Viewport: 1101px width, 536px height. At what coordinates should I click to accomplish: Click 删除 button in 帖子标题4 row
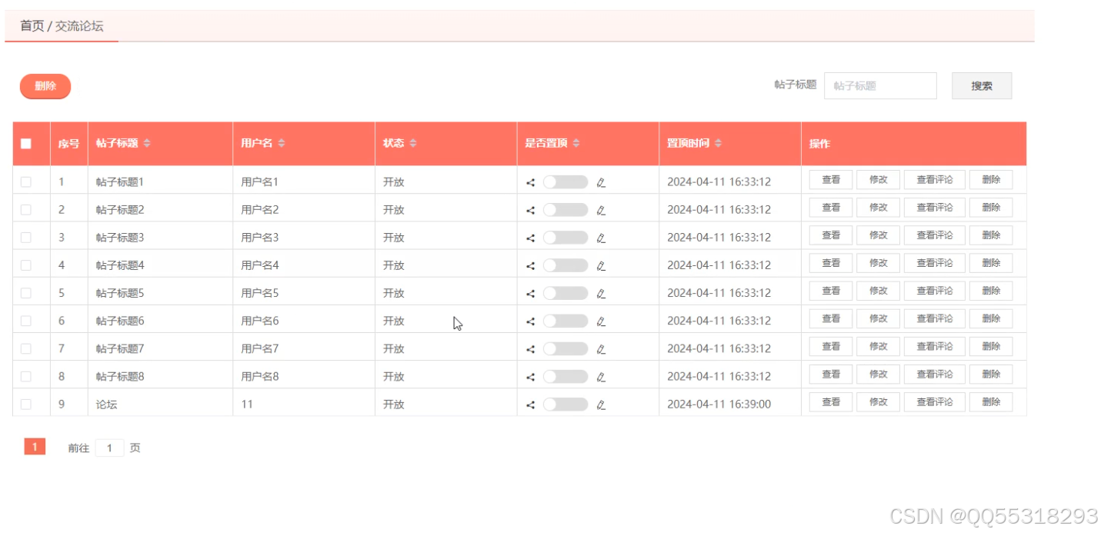[991, 263]
